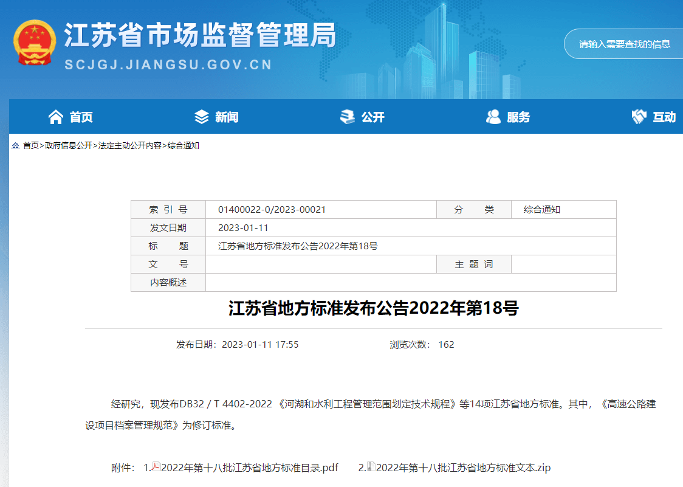Viewport: 683px width, 487px height.
Task: Click the handshake icon beside 互动
Action: (639, 117)
